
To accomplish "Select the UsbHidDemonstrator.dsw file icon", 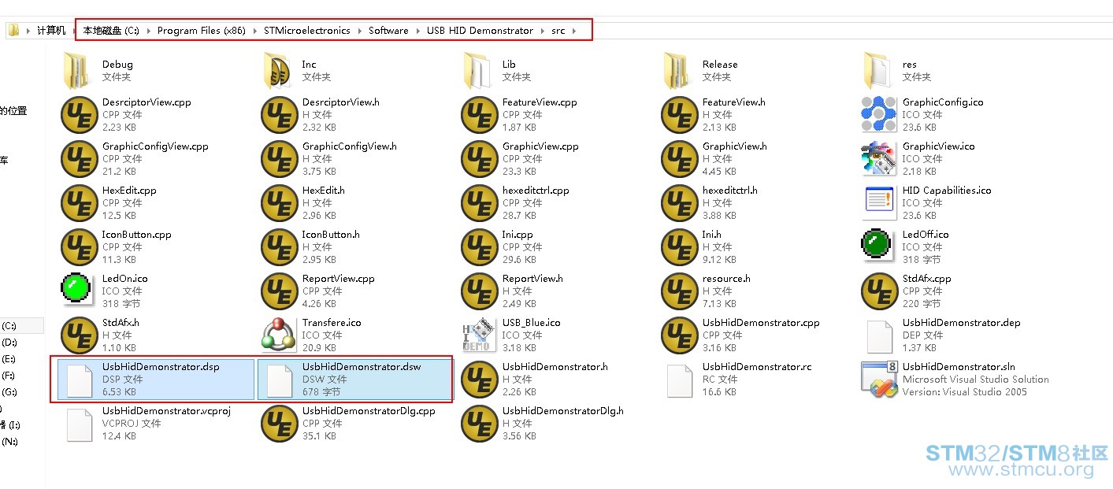I will pyautogui.click(x=279, y=380).
